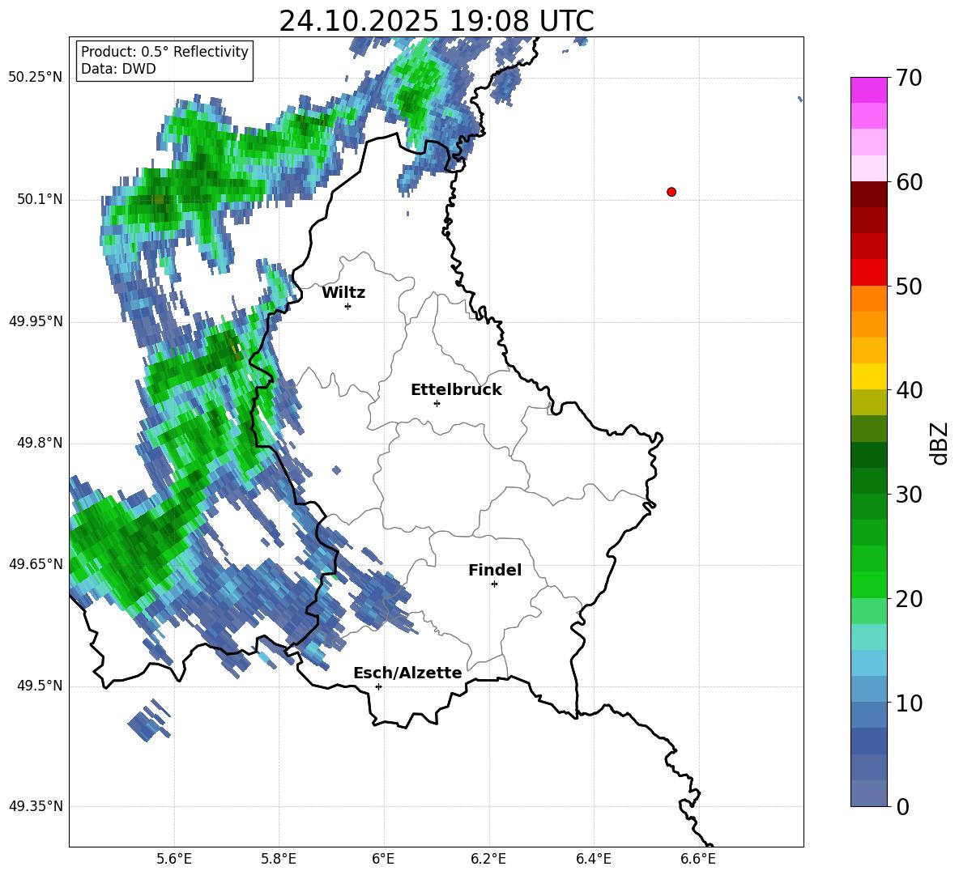Image resolution: width=959 pixels, height=875 pixels.
Task: Click the isolated radar echo below 49.5°N
Action: tap(149, 721)
